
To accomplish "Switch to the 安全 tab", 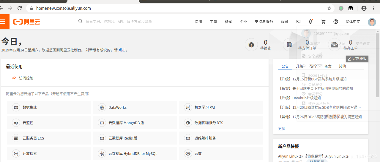I will click(314, 66).
